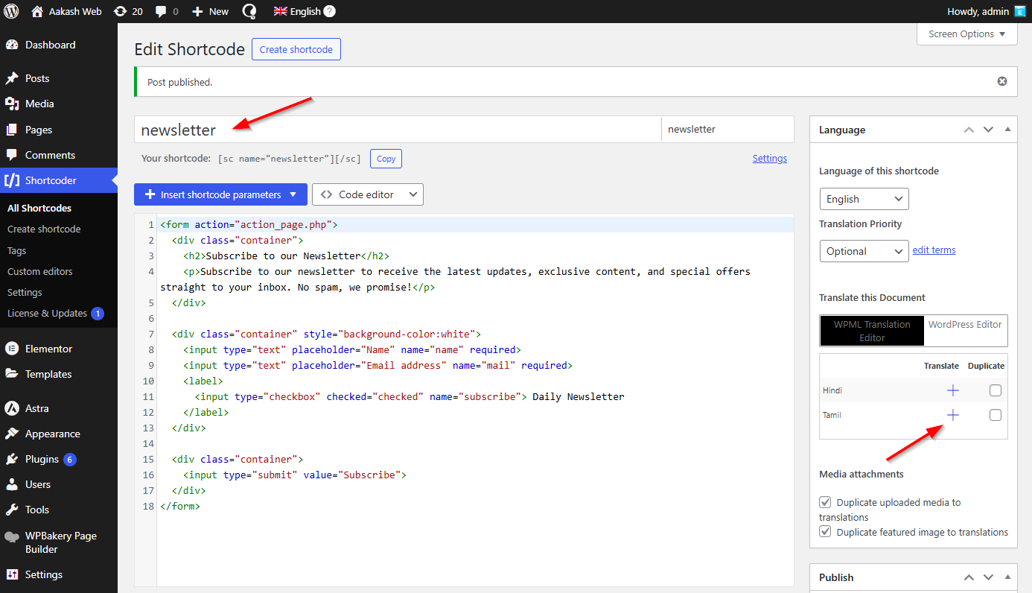Check Duplicate box for Tamil
The width and height of the screenshot is (1032, 593).
(996, 415)
